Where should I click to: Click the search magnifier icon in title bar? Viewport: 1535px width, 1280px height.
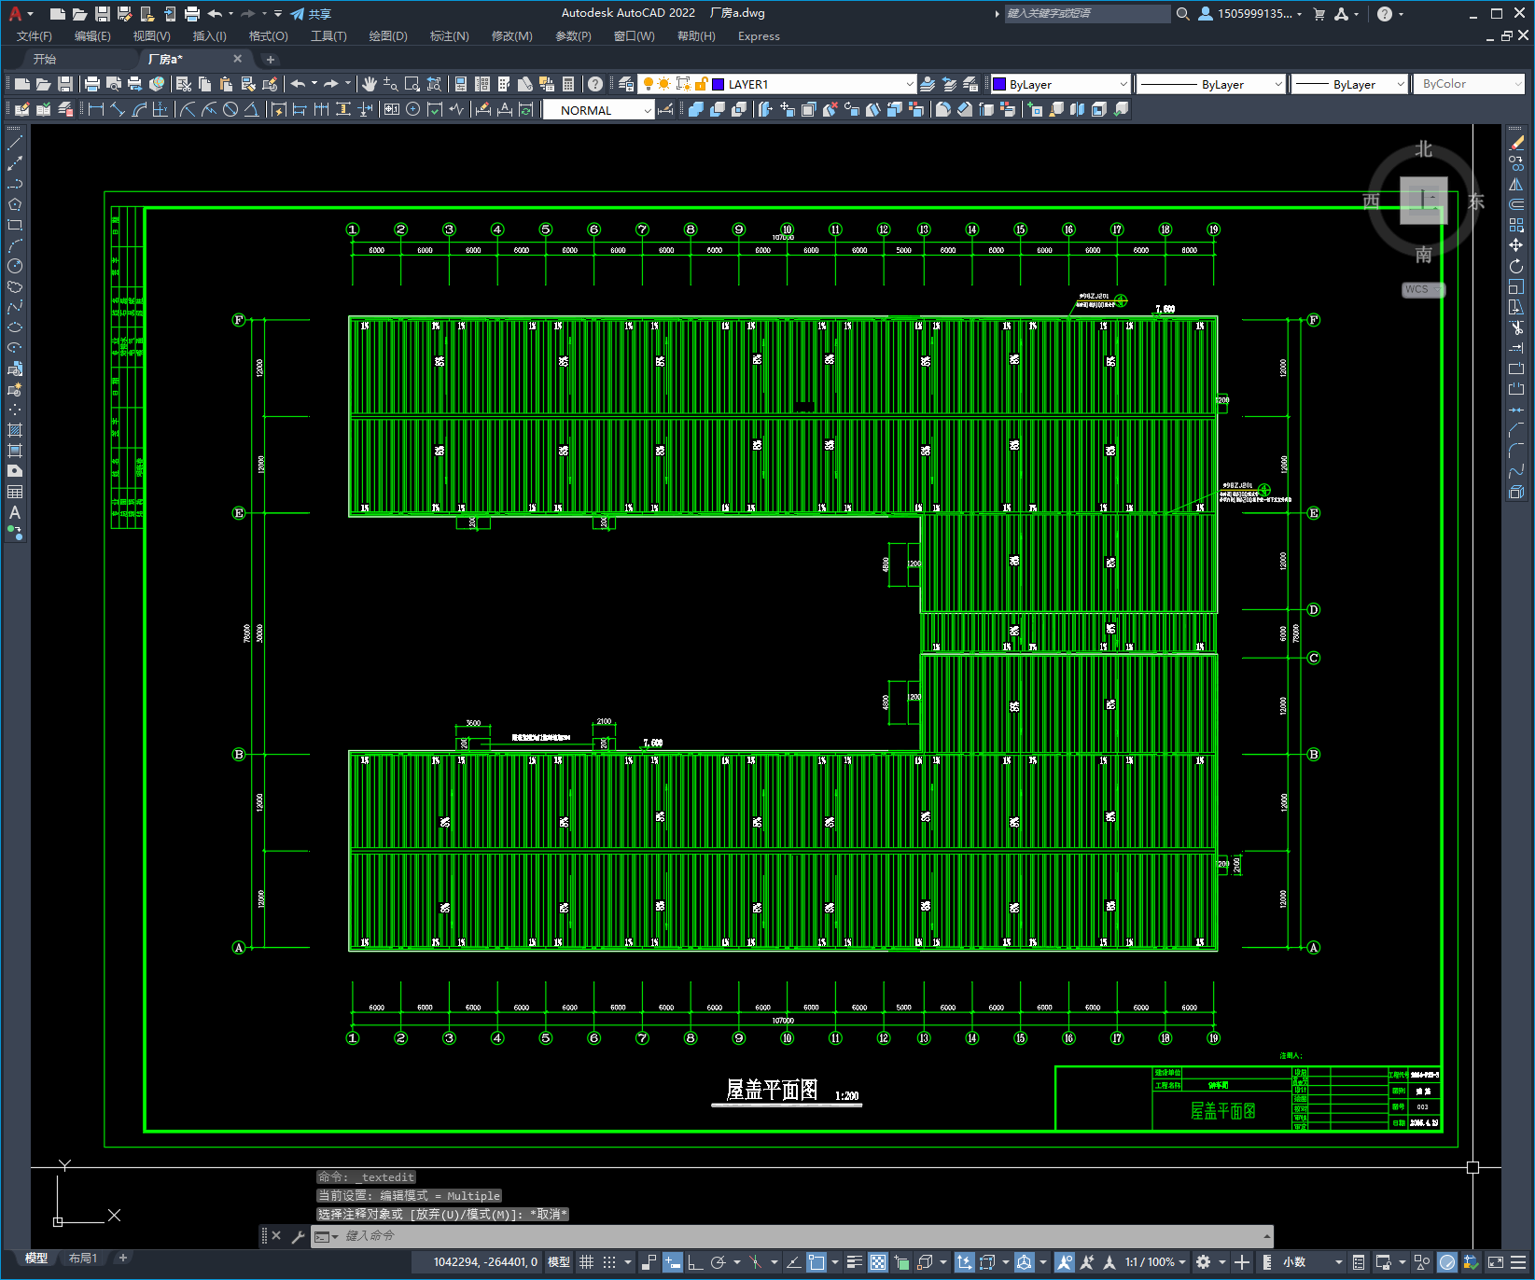[x=1182, y=14]
